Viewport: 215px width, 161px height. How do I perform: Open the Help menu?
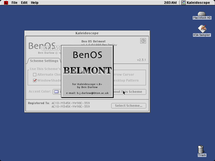(35, 3)
